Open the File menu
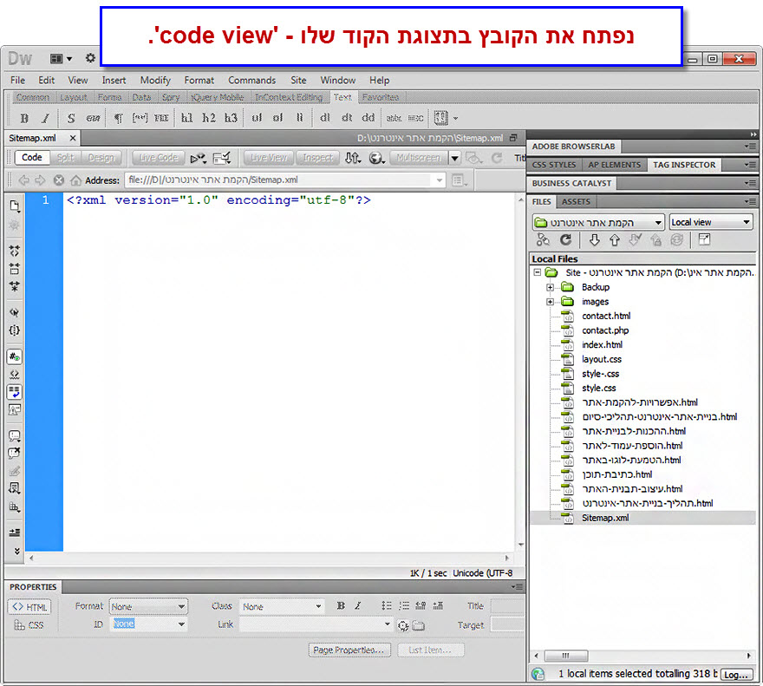 click(x=17, y=81)
